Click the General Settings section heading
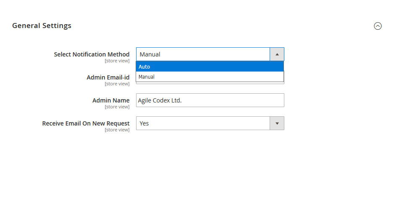 42,26
